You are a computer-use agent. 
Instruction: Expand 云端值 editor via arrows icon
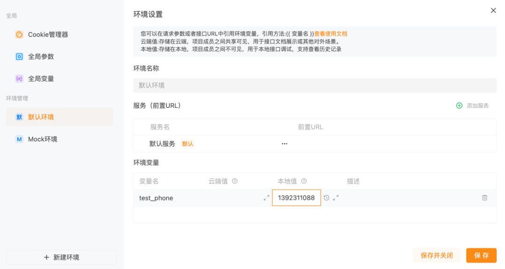coord(267,198)
